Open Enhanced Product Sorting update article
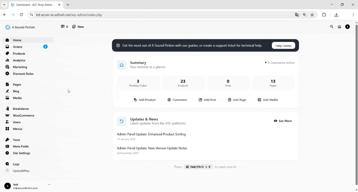Image resolution: width=358 pixels, height=192 pixels. point(151,134)
